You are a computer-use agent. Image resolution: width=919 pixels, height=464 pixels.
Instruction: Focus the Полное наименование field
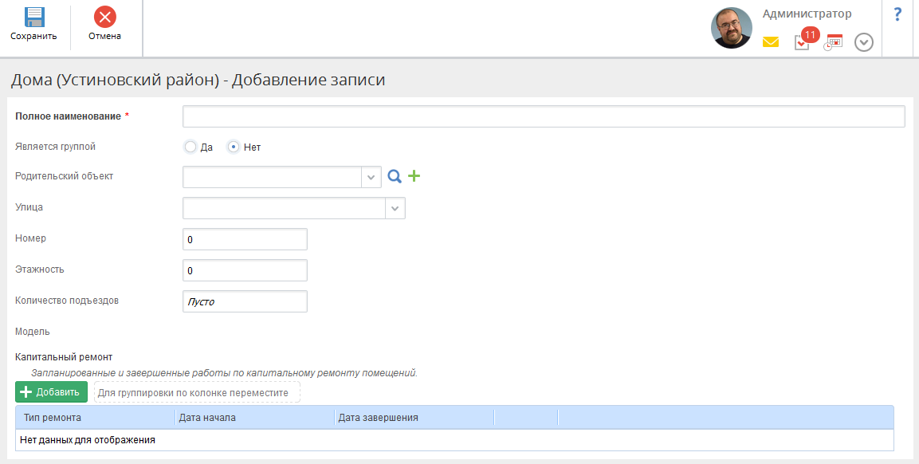tap(544, 116)
